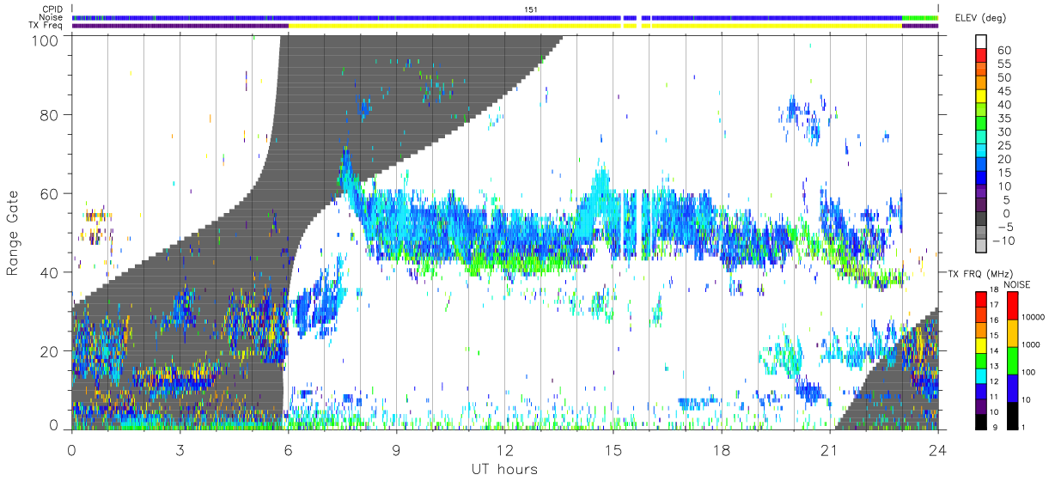1055x487 pixels.
Task: Select the "ELEV (deg)" legend title
Action: click(980, 18)
